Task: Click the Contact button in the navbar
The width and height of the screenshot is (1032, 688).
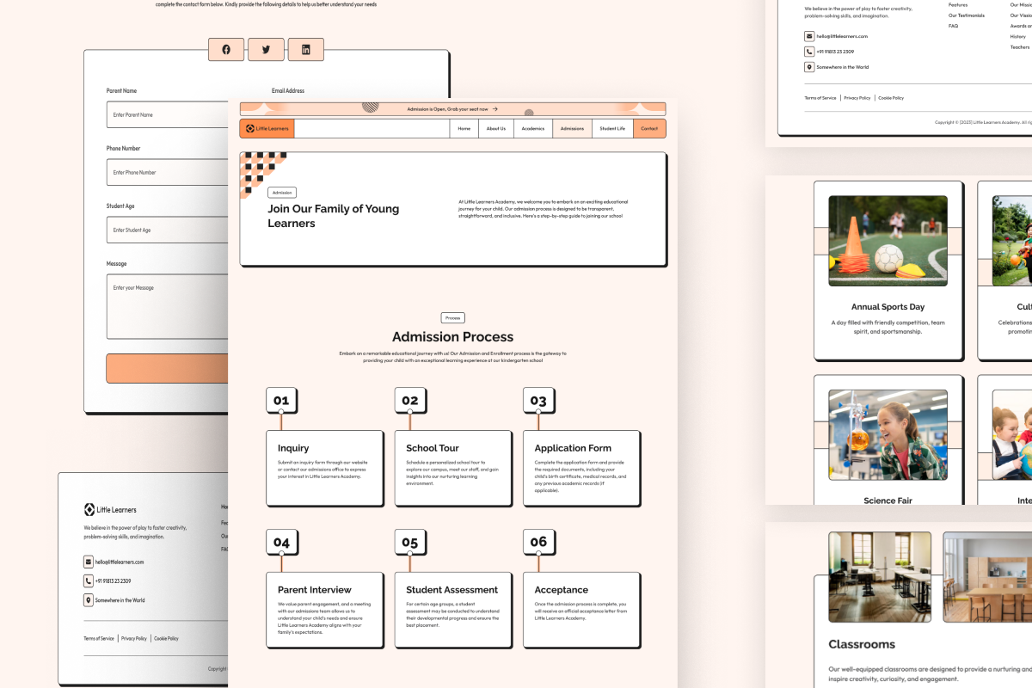Action: (649, 128)
